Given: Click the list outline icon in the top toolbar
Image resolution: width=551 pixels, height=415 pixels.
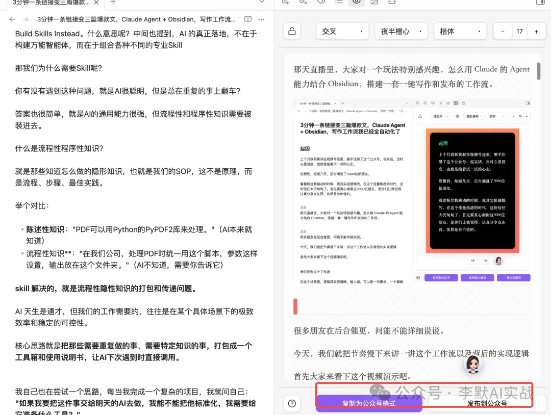Looking at the screenshot, I should coord(338,3).
